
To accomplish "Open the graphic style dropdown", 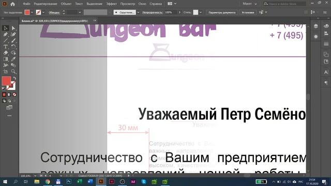I will 201,12.
